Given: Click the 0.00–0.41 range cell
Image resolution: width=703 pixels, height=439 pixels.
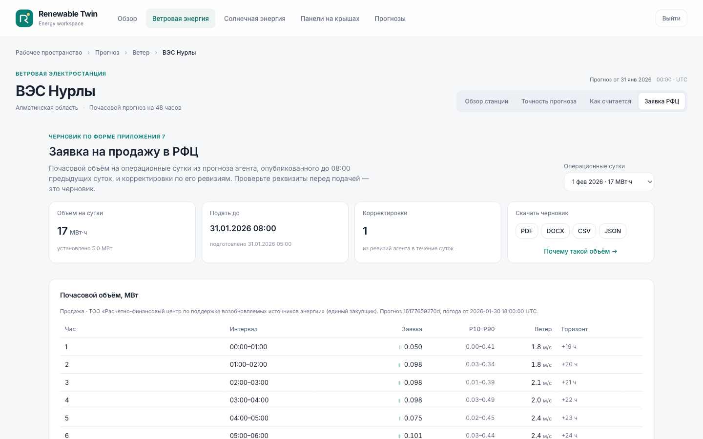Looking at the screenshot, I should click(480, 347).
